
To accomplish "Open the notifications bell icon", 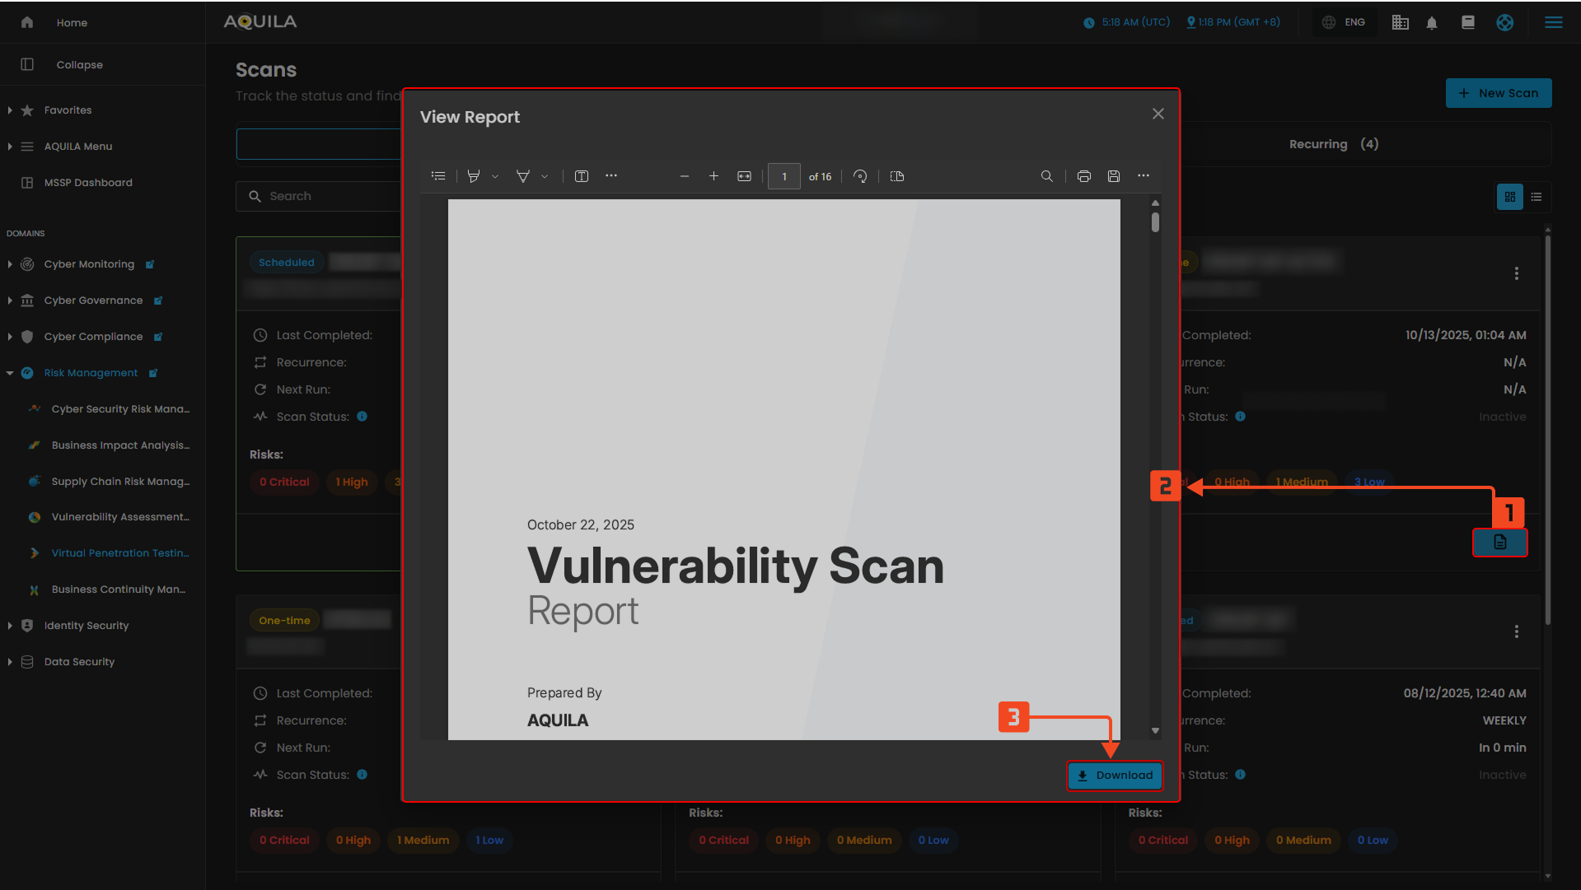I will pyautogui.click(x=1432, y=23).
